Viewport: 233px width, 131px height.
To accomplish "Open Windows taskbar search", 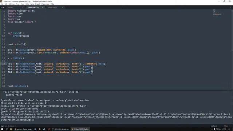I will 7,129.
